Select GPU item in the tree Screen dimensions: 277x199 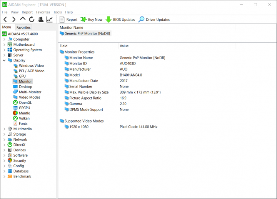(x=22, y=76)
